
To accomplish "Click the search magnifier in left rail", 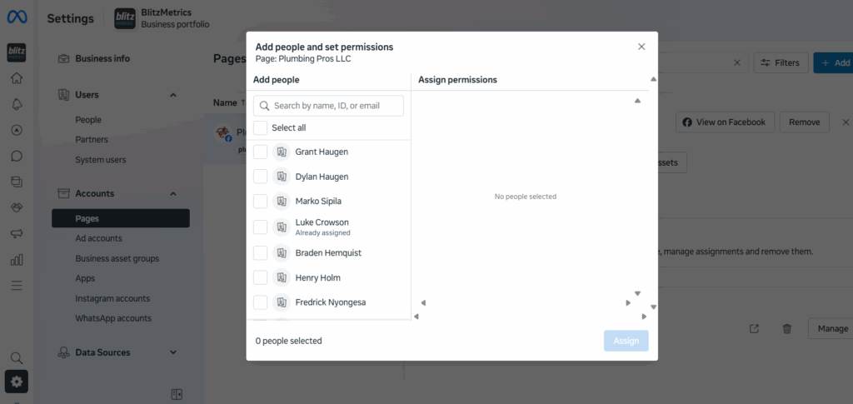I will coord(17,357).
